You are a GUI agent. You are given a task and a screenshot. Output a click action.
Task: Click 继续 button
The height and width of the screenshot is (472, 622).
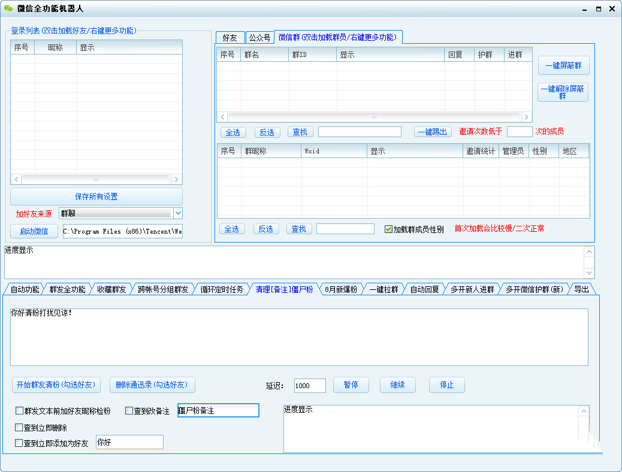pos(397,385)
